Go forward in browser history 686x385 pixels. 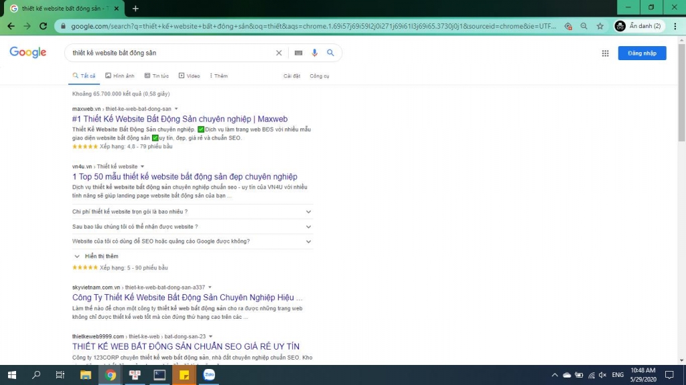(27, 26)
